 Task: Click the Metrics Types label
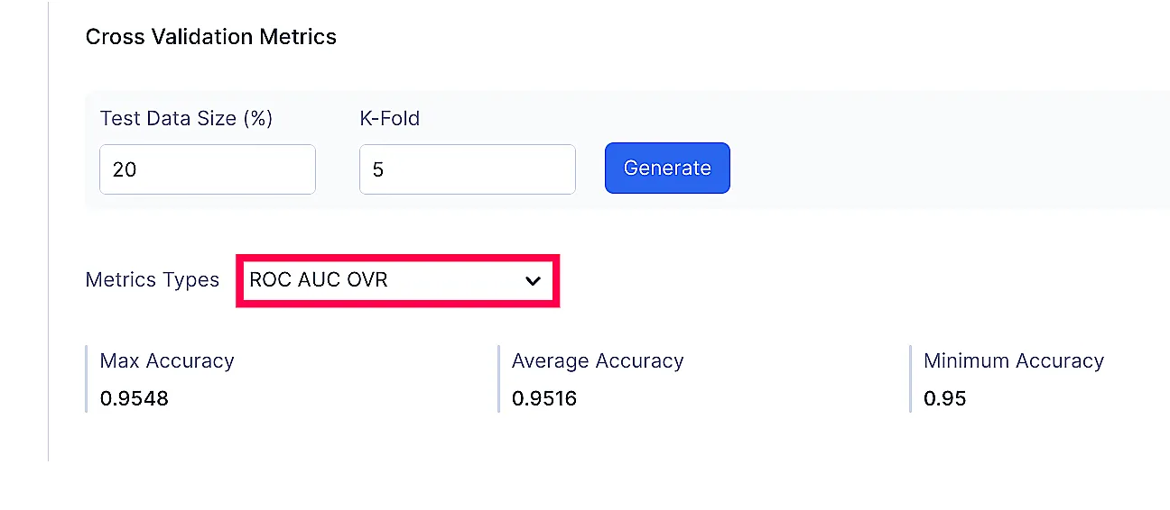point(153,280)
